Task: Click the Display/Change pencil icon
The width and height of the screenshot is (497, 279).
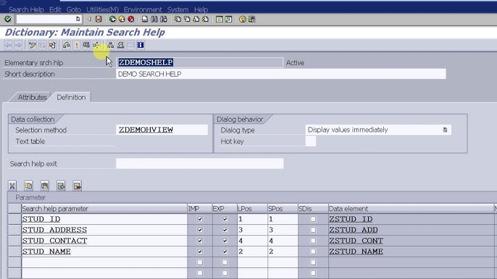Action: (x=32, y=46)
